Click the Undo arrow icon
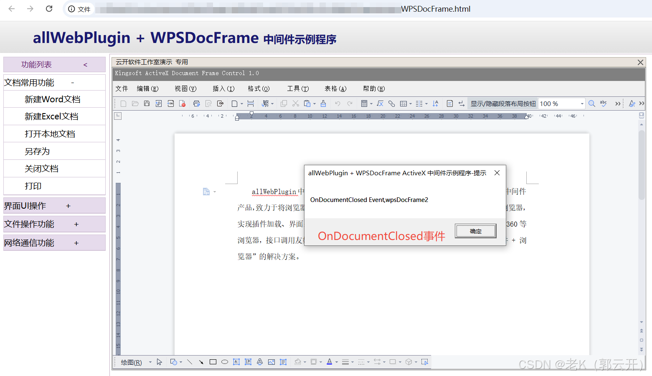Image resolution: width=652 pixels, height=376 pixels. pyautogui.click(x=337, y=103)
